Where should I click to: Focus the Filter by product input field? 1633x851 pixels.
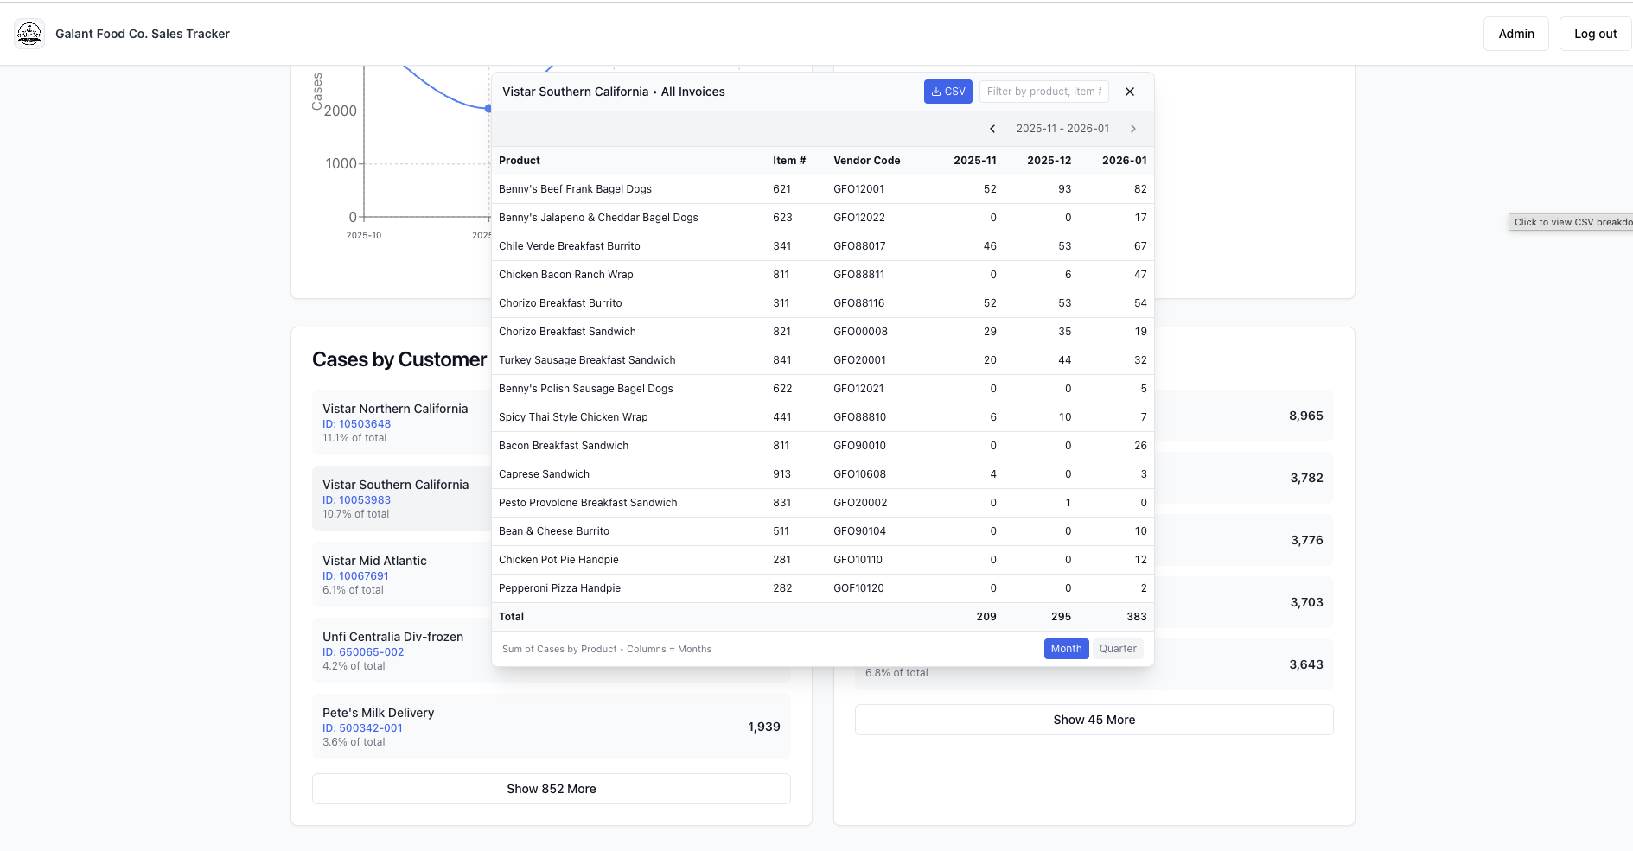click(1044, 92)
